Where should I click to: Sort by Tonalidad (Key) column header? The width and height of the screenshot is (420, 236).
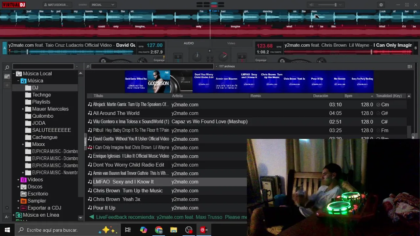coord(389,96)
